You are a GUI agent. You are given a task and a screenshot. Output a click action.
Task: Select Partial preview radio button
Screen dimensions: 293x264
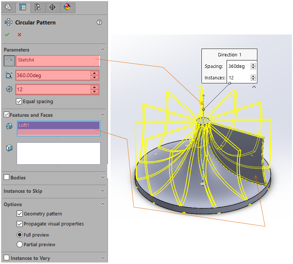[20, 244]
